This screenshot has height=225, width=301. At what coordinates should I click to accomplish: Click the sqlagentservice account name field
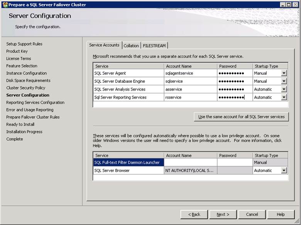tap(190, 73)
